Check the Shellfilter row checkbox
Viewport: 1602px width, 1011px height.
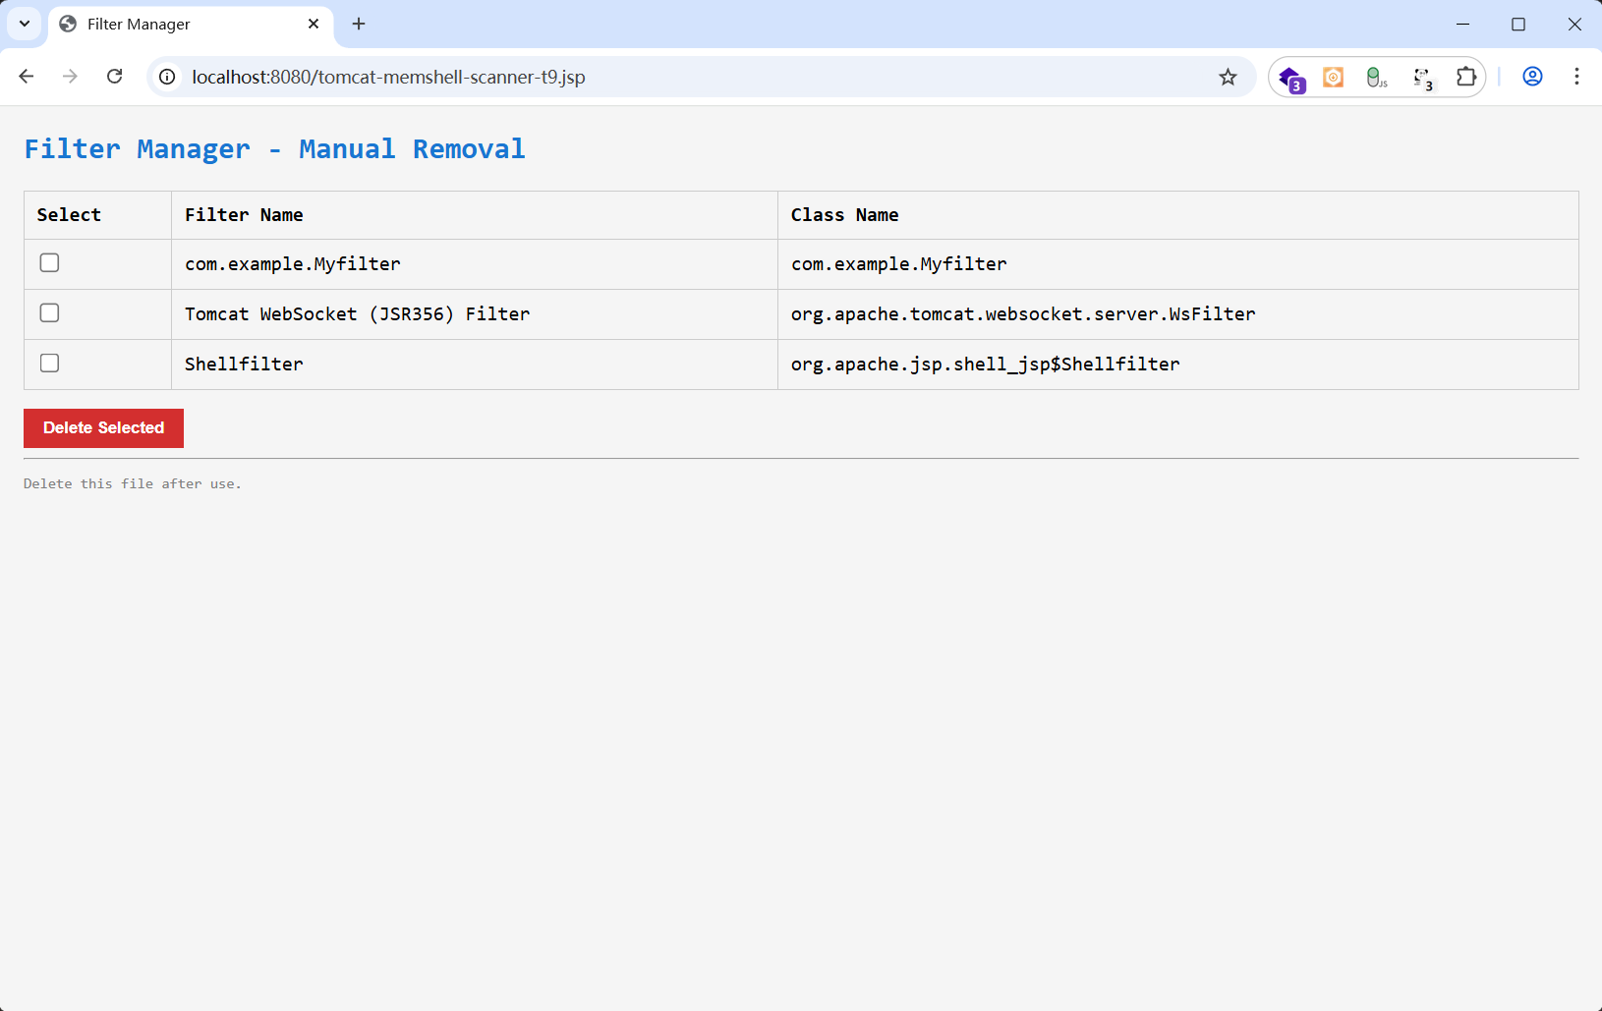49,363
